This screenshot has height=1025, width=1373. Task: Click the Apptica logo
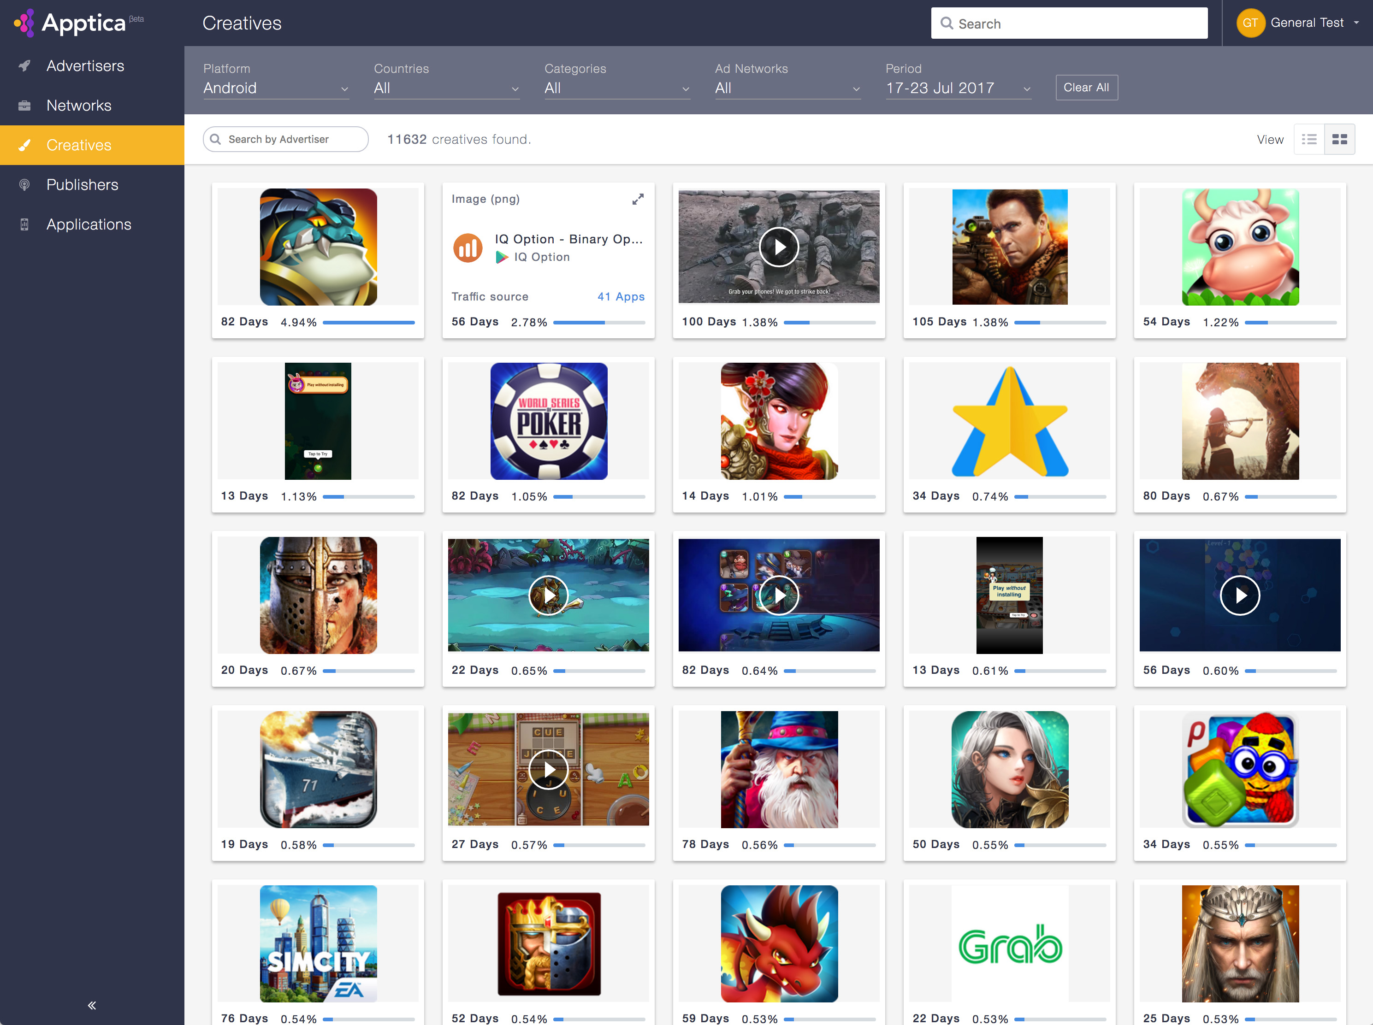coord(78,23)
